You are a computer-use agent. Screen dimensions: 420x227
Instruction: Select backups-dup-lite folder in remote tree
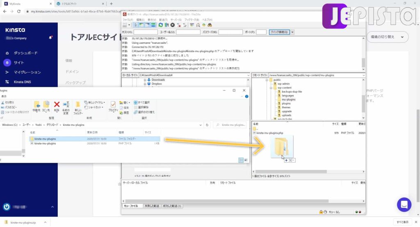click(x=292, y=91)
